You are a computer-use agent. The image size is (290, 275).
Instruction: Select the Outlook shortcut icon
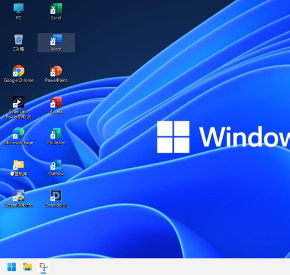coord(56,164)
